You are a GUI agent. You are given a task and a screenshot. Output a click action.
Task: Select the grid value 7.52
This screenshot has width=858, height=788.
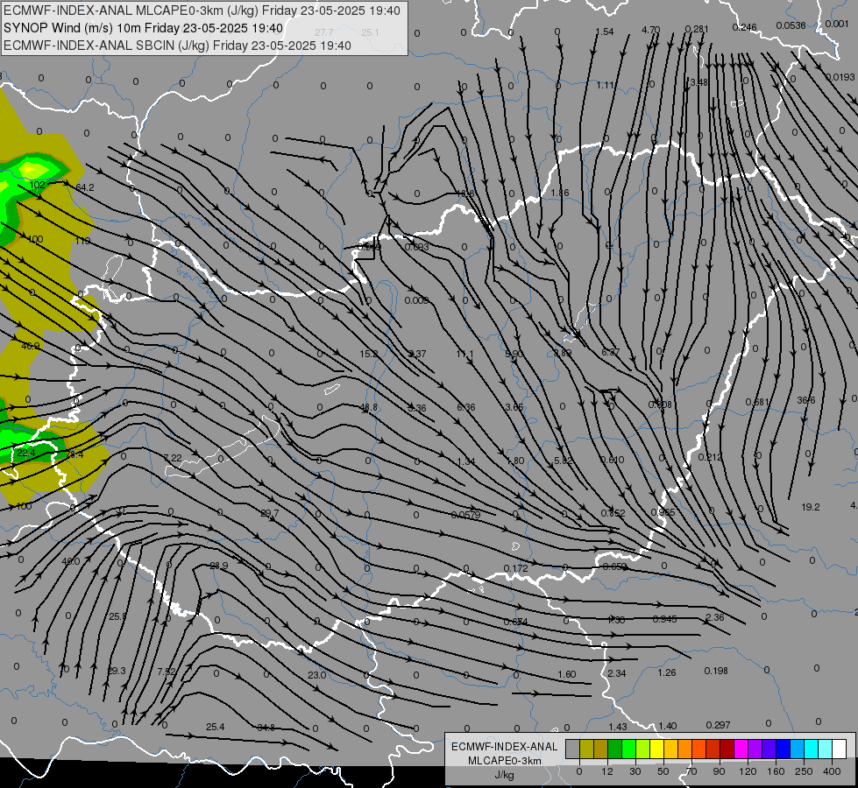167,672
